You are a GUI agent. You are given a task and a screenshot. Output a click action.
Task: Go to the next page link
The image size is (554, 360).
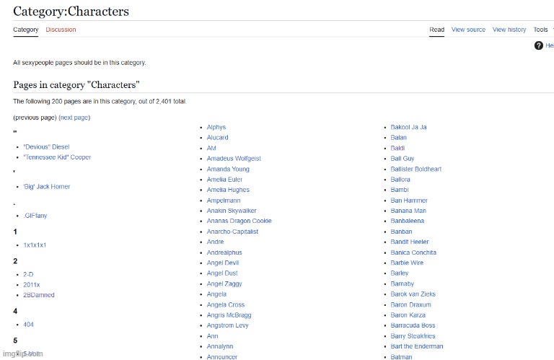click(x=74, y=118)
